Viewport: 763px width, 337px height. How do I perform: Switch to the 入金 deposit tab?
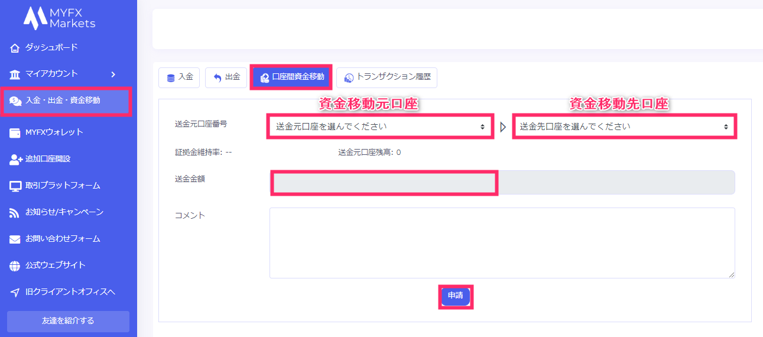point(179,77)
